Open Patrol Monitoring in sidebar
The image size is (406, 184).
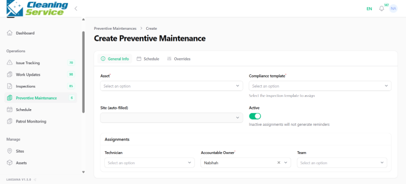[x=41, y=121]
